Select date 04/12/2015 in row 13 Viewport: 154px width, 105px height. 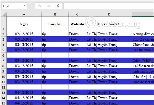(x=24, y=92)
